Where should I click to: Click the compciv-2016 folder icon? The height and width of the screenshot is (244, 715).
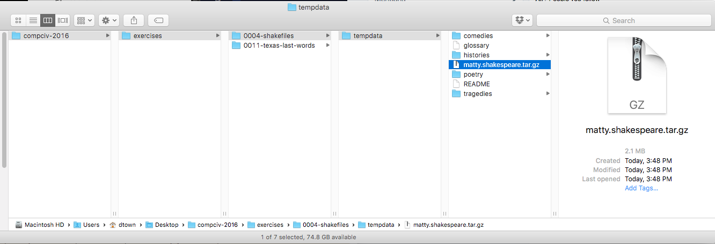[x=16, y=36]
